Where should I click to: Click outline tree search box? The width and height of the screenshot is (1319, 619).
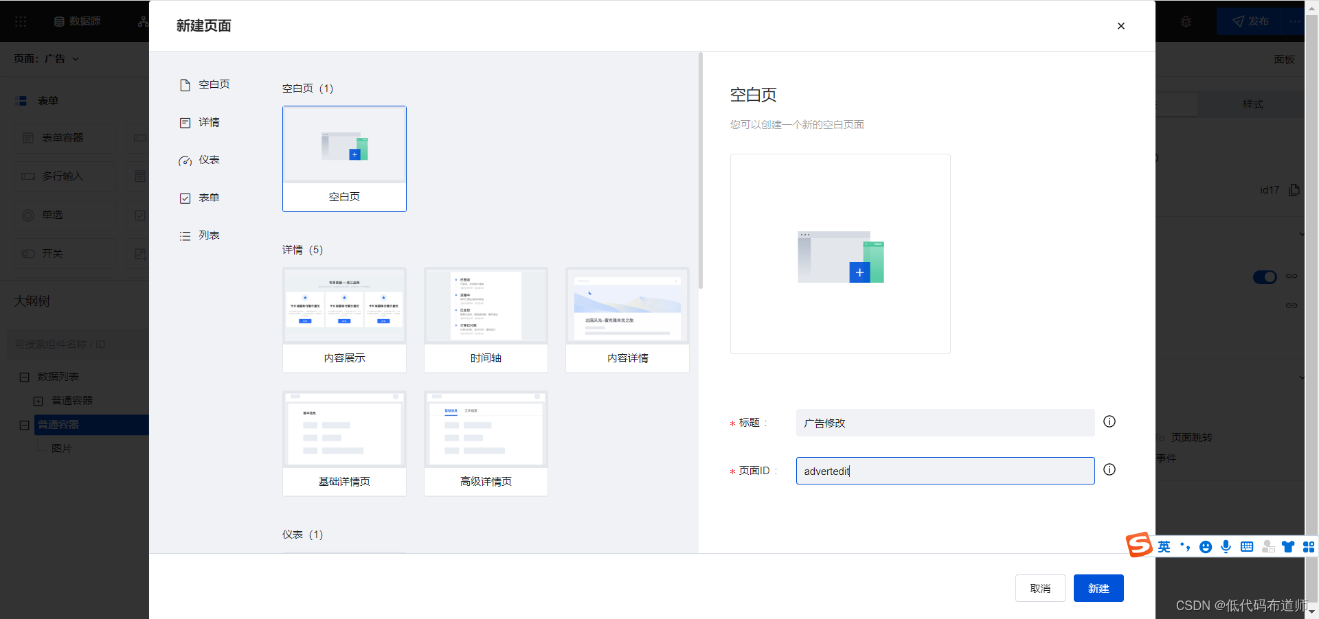pos(78,344)
